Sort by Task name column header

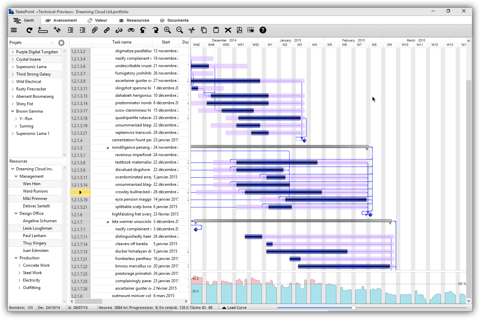tap(122, 42)
